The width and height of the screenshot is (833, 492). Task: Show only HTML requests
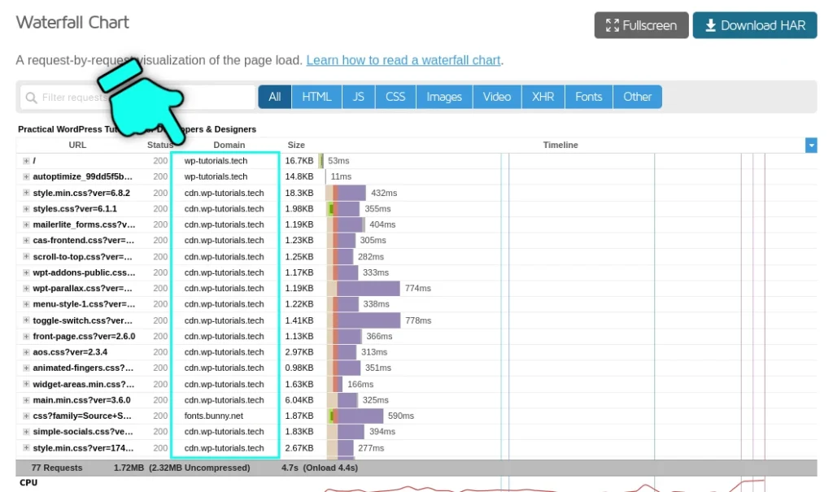point(316,96)
